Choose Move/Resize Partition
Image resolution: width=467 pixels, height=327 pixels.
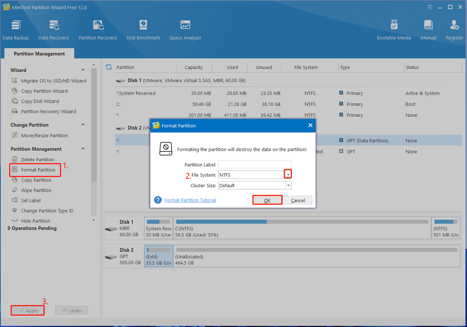pos(44,135)
